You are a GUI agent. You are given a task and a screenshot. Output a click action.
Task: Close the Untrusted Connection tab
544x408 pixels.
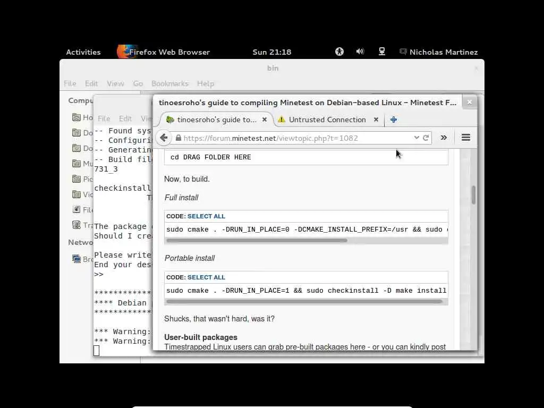[x=376, y=120]
